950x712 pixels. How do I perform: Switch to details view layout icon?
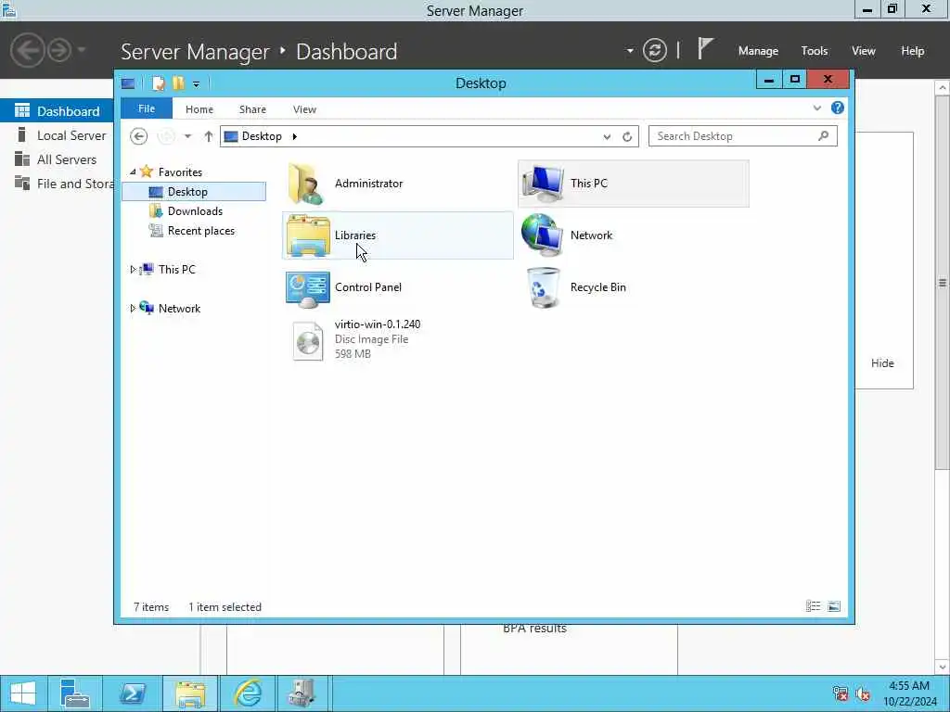pos(813,606)
